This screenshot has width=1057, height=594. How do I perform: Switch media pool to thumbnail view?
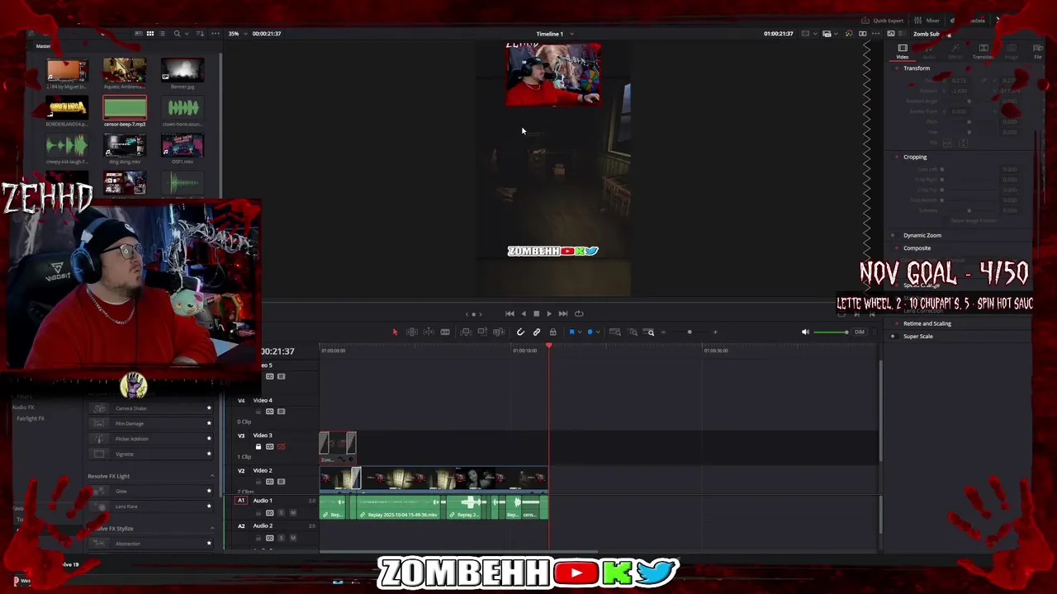[149, 34]
